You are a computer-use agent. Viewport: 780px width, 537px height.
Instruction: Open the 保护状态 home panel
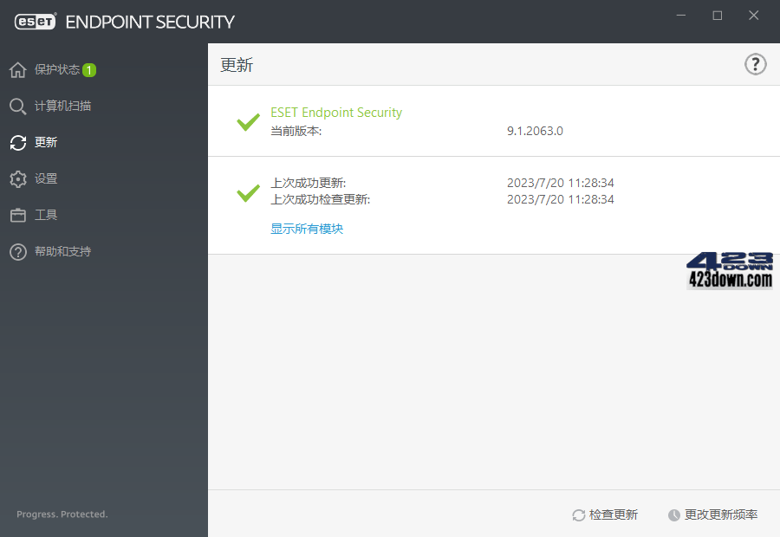tap(52, 69)
